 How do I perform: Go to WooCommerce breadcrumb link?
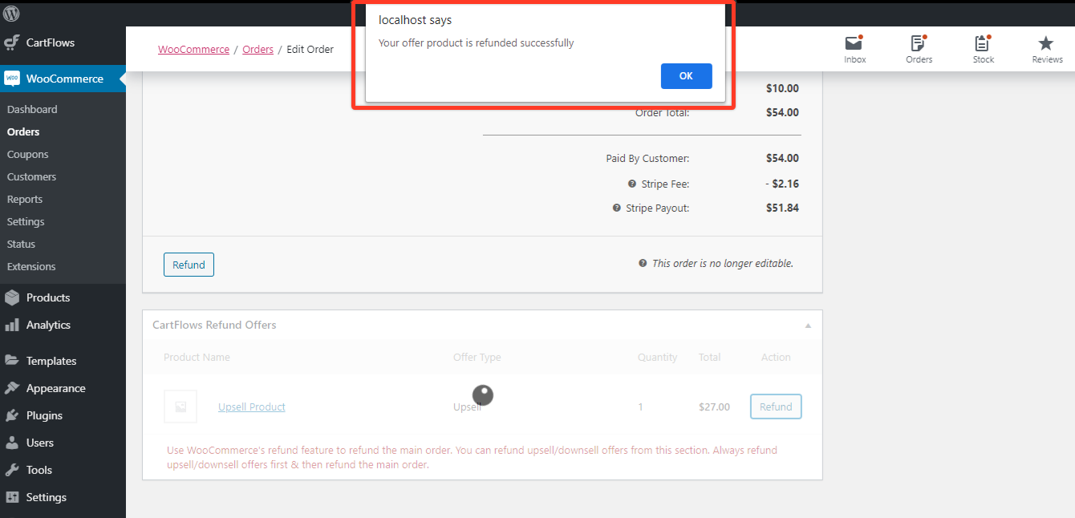click(x=193, y=50)
